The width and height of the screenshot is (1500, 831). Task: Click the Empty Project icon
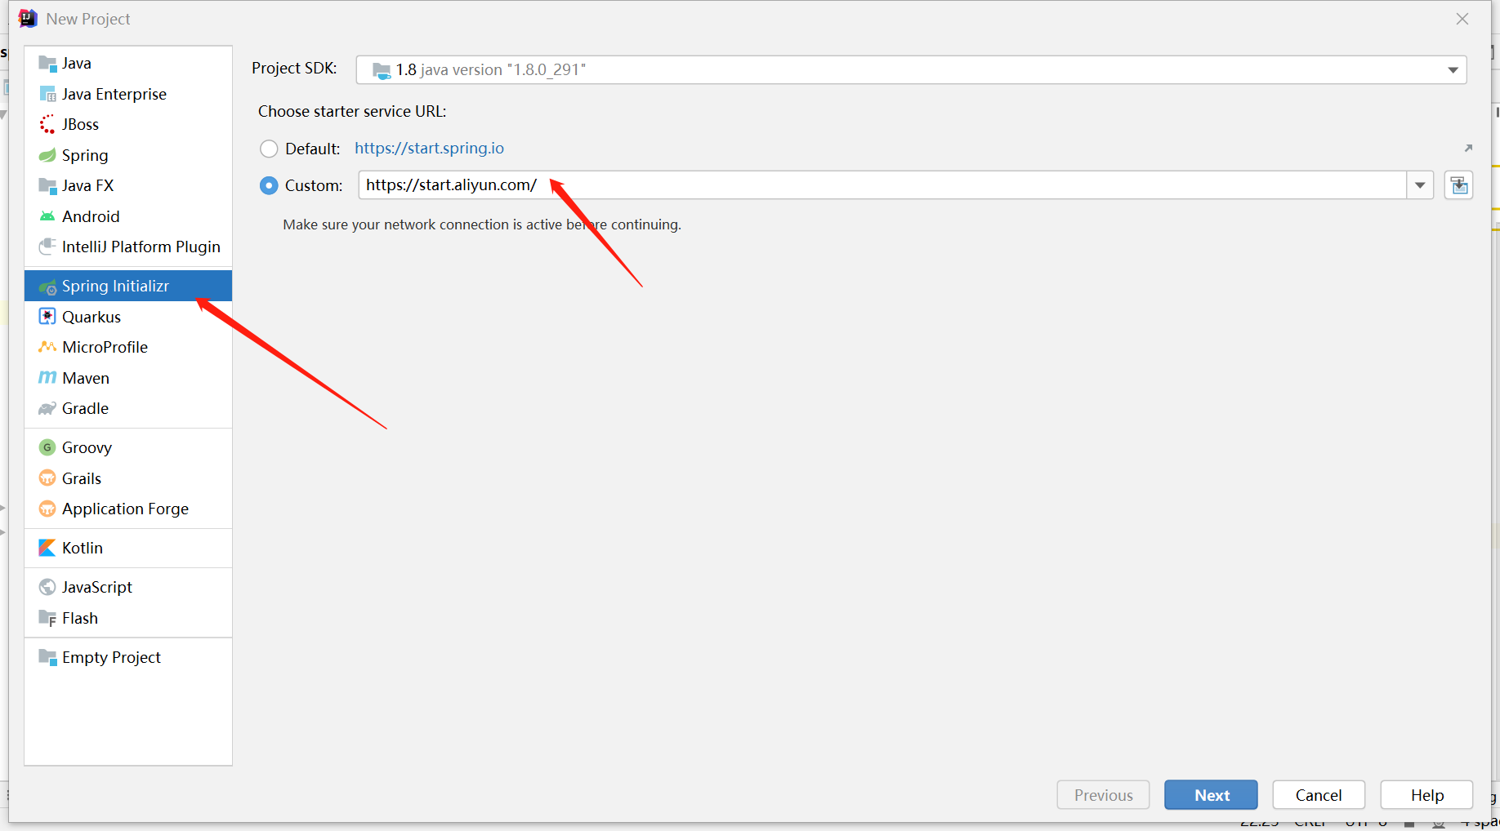point(47,657)
